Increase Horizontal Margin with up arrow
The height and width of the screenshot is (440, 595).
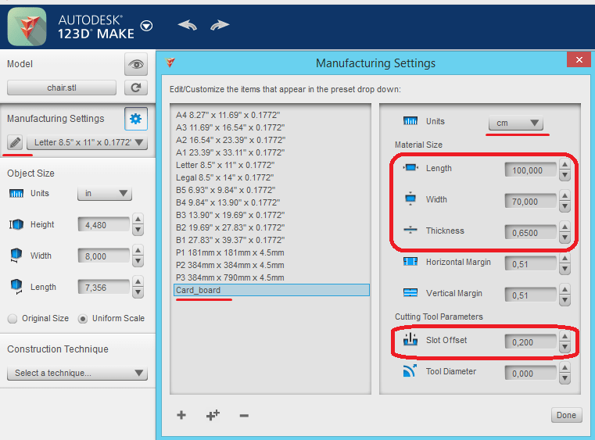pos(565,259)
